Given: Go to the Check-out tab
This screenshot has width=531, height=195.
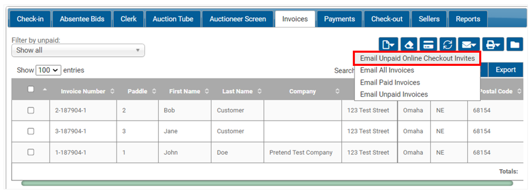Looking at the screenshot, I should [387, 19].
